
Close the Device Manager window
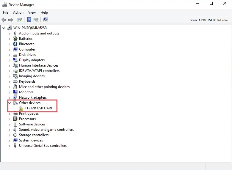coord(225,3)
